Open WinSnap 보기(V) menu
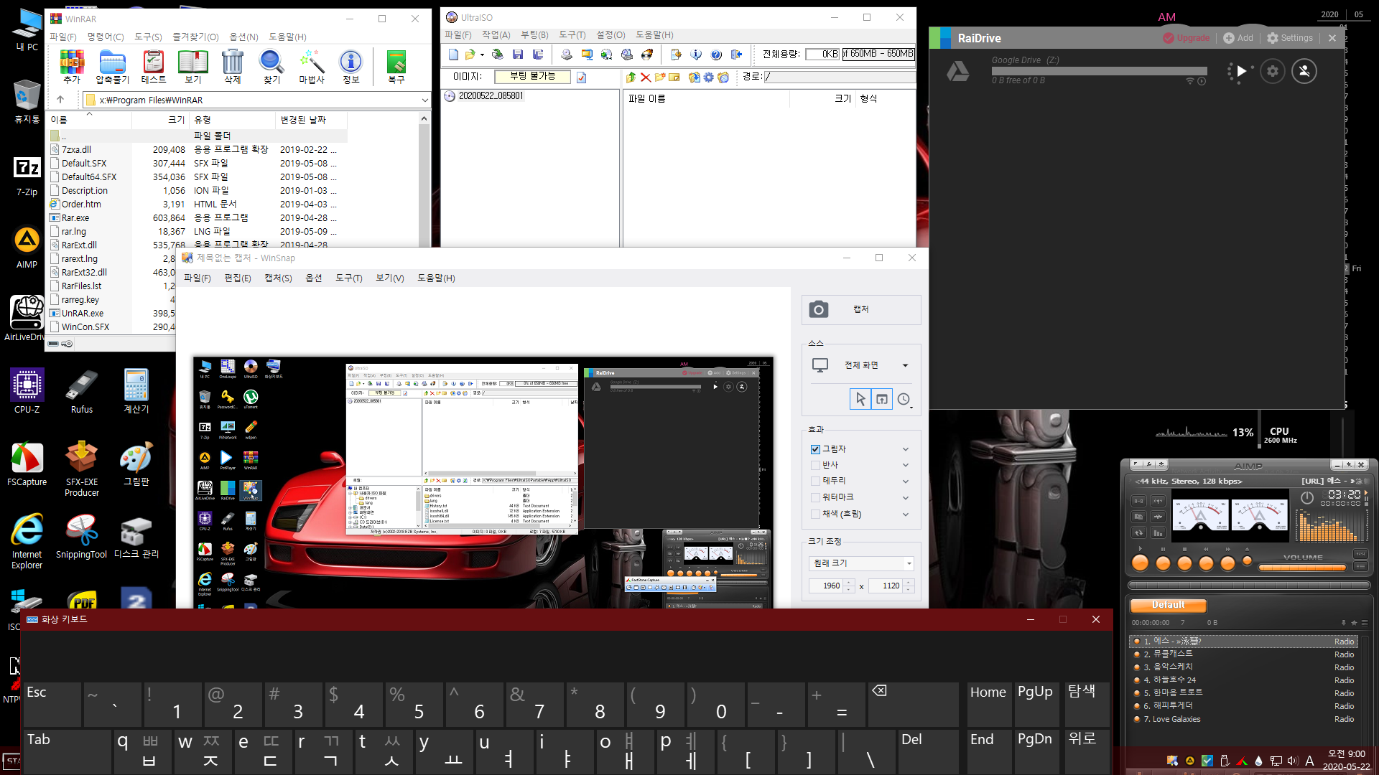The image size is (1379, 775). coord(389,278)
